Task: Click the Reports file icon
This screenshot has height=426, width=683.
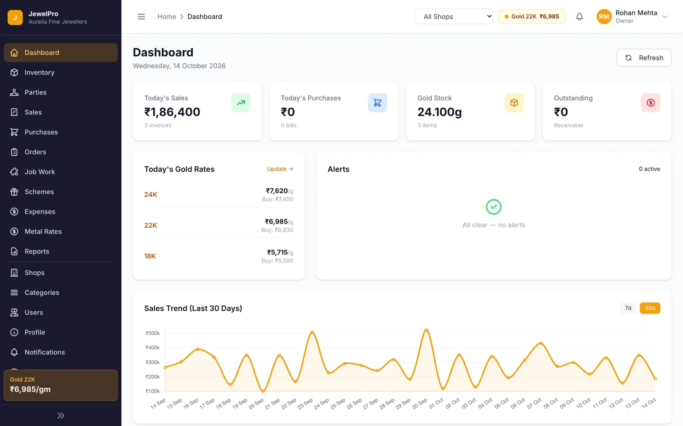Action: pyautogui.click(x=14, y=251)
